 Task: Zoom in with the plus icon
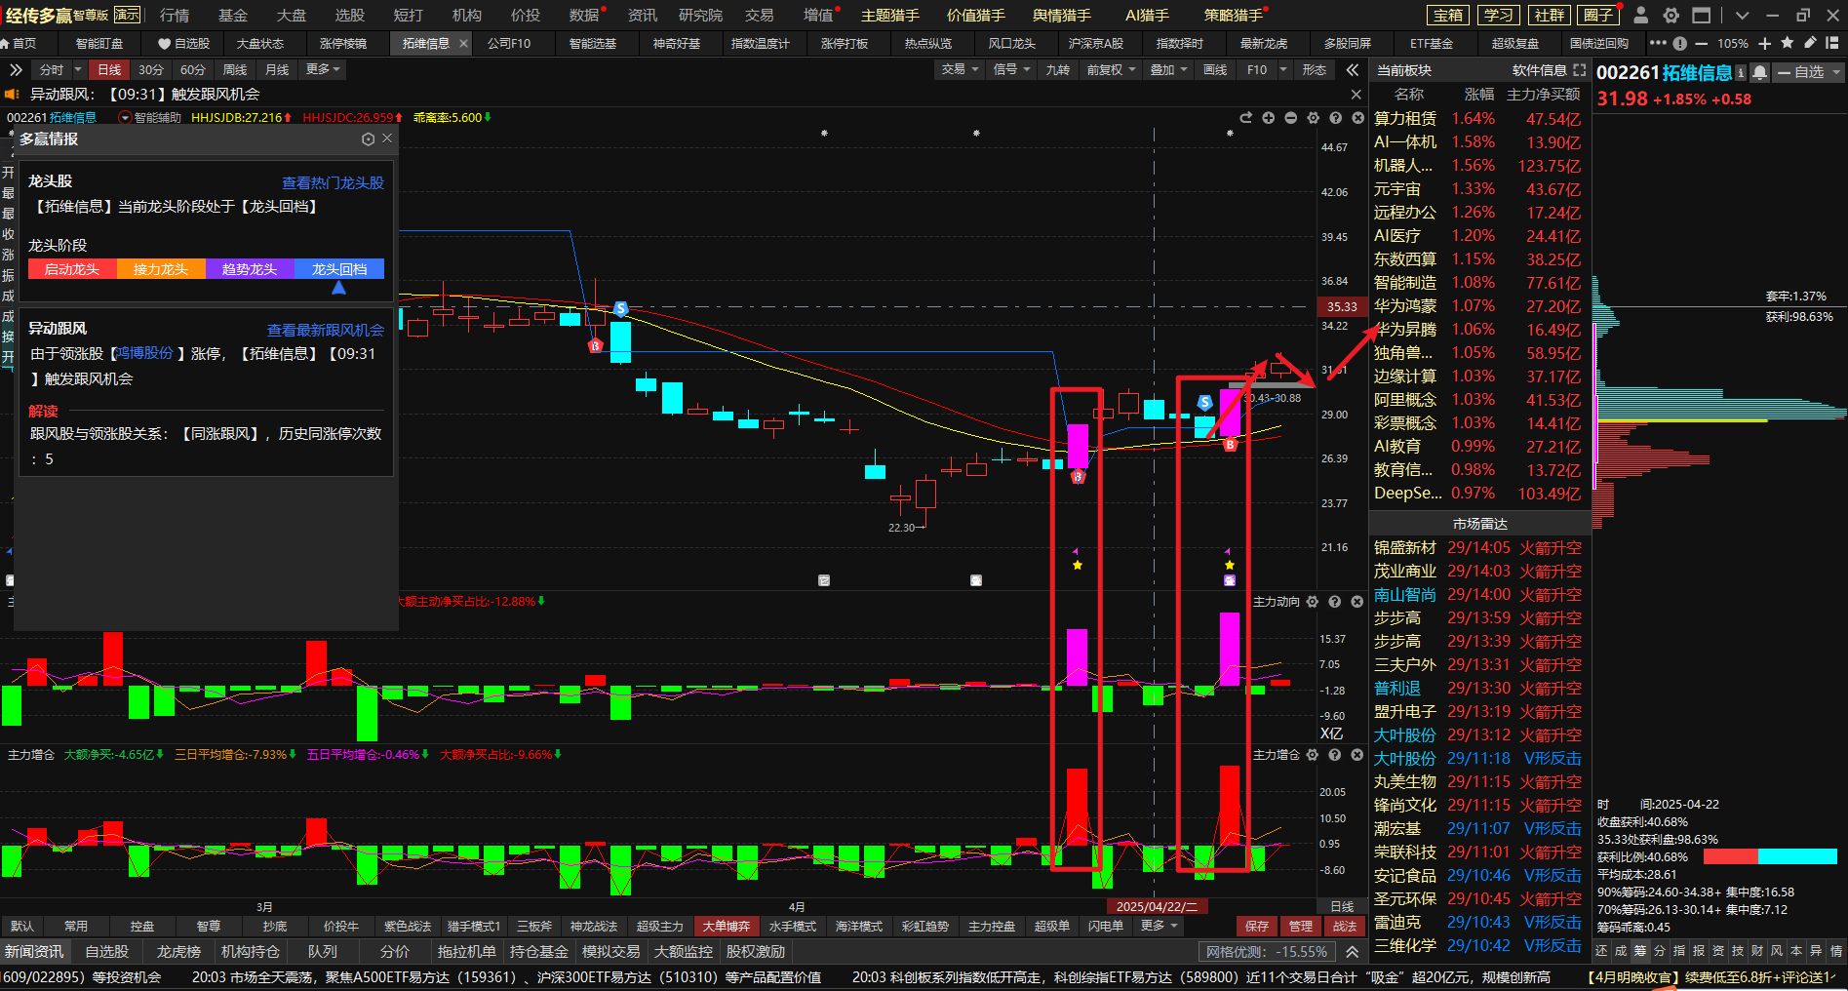click(x=1765, y=44)
